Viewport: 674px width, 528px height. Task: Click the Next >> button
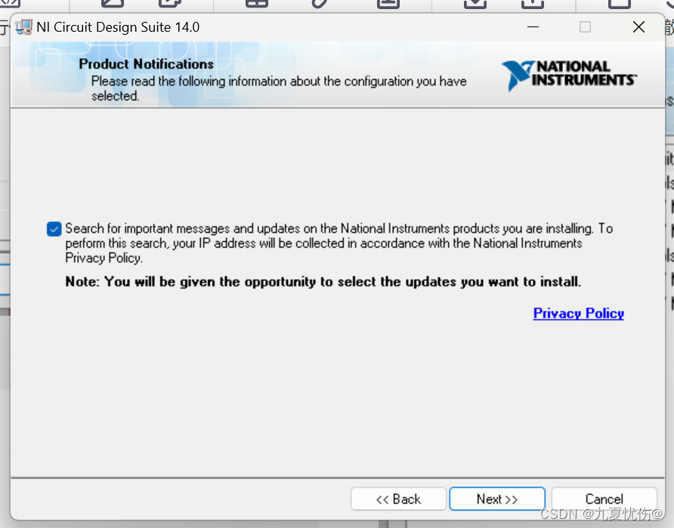tap(497, 499)
